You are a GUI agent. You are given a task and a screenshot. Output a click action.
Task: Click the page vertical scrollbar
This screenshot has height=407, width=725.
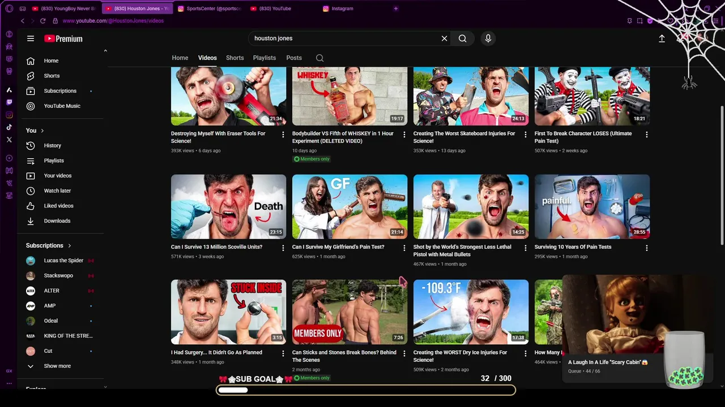[x=722, y=175]
